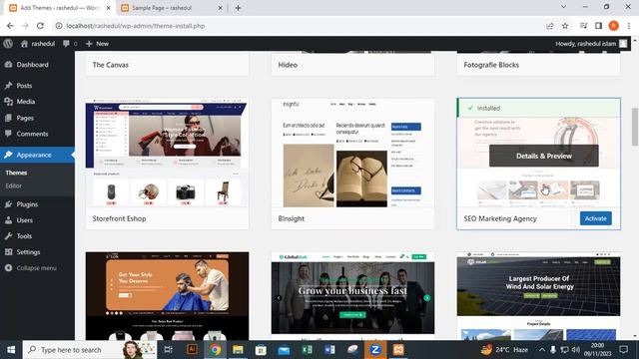This screenshot has width=639, height=359.
Task: Go to Plugins in the sidebar
Action: coord(27,204)
